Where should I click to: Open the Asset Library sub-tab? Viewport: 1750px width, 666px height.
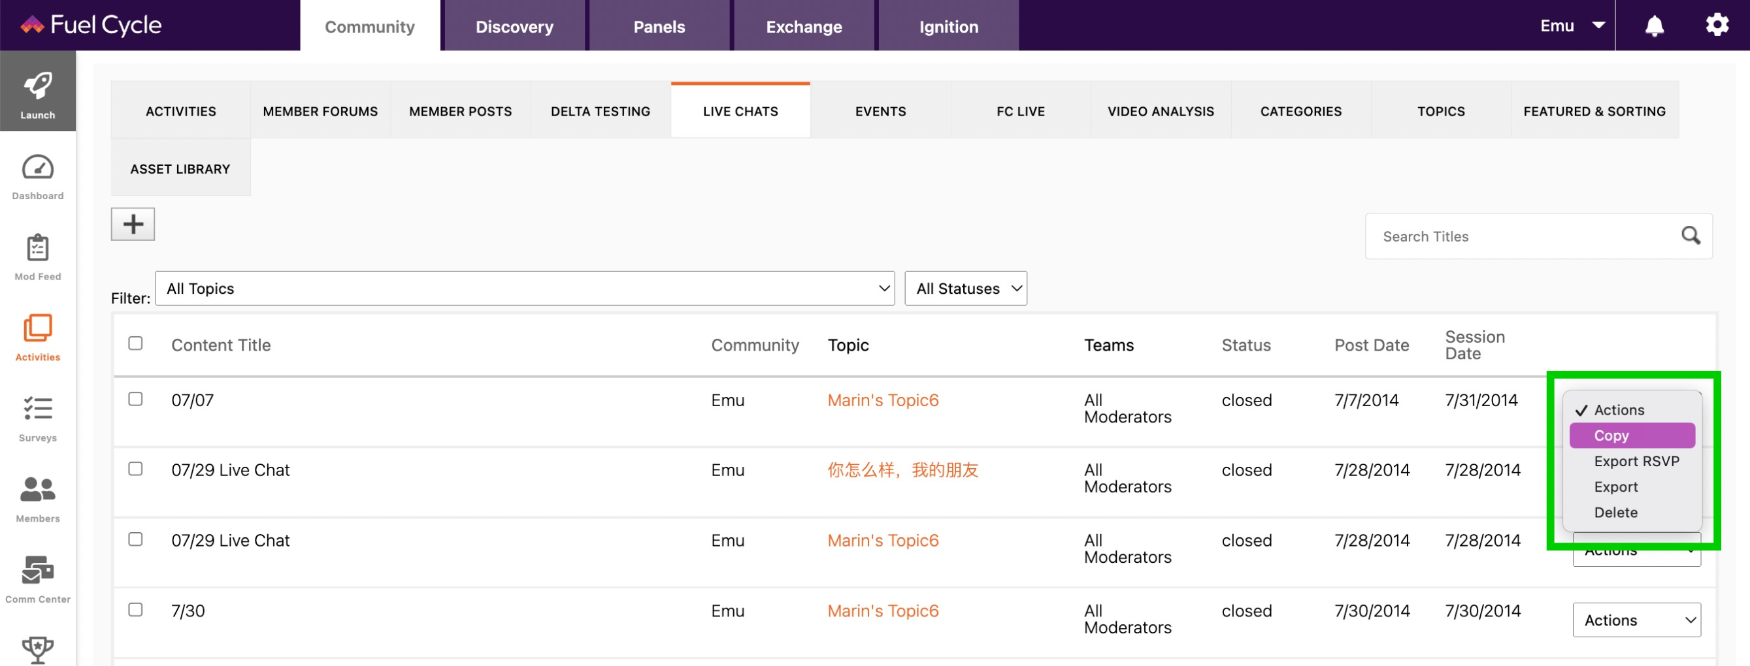coord(181,168)
